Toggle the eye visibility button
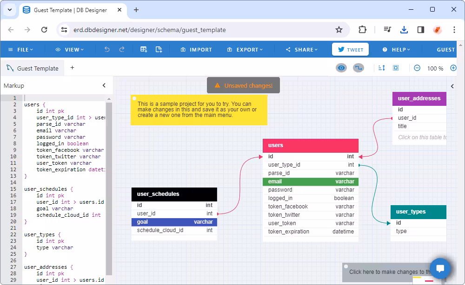The height and width of the screenshot is (285, 465). pos(341,68)
